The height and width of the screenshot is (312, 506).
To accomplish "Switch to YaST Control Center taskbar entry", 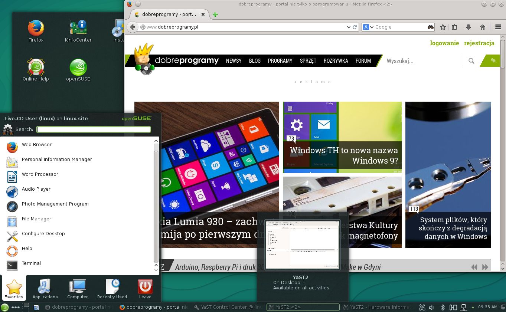I will click(x=228, y=307).
